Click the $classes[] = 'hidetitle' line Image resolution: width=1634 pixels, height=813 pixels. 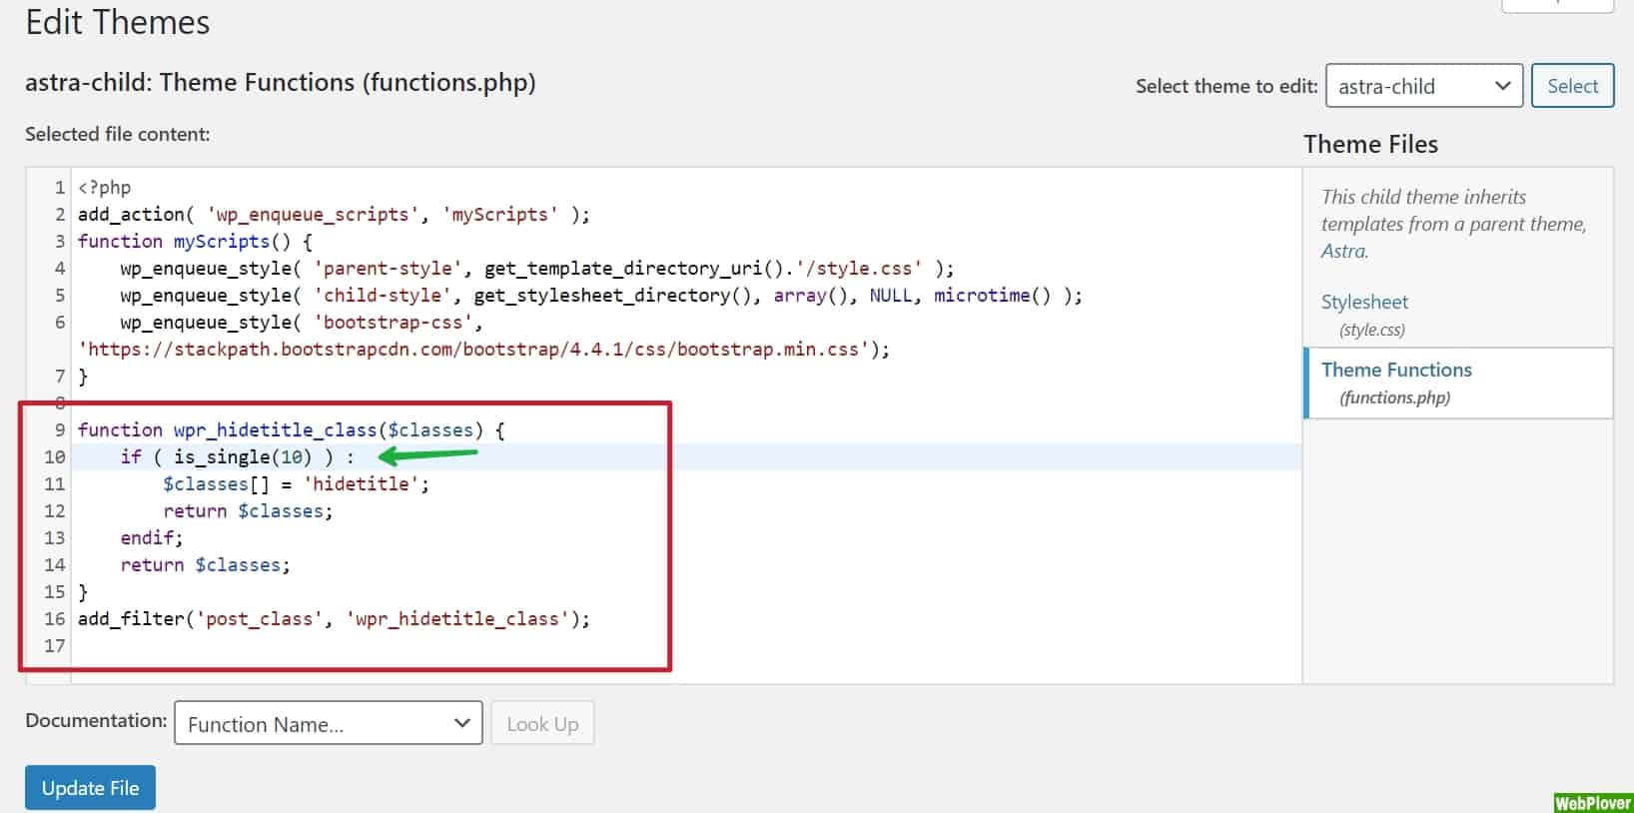[296, 484]
